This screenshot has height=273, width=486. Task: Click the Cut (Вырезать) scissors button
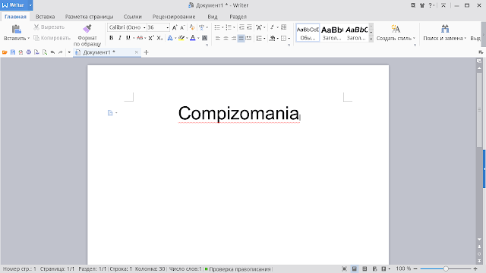49,27
